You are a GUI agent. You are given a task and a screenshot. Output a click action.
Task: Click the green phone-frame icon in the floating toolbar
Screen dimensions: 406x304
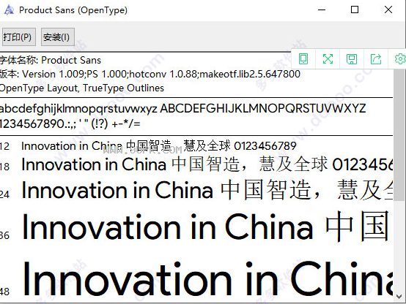[x=303, y=59]
